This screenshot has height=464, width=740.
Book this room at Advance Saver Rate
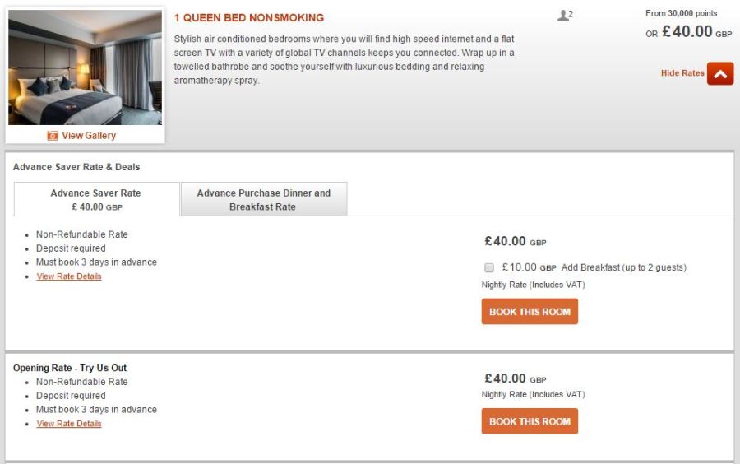tap(530, 312)
